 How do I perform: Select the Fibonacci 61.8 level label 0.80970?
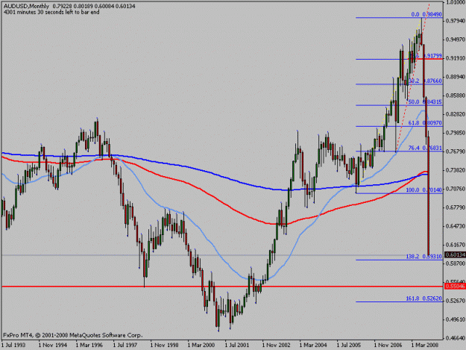coord(425,123)
